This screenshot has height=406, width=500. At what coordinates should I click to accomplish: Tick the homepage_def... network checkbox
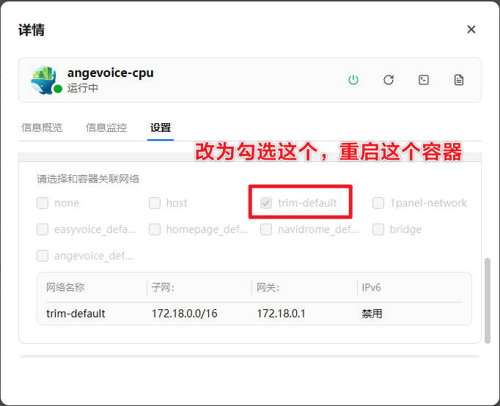tap(155, 229)
